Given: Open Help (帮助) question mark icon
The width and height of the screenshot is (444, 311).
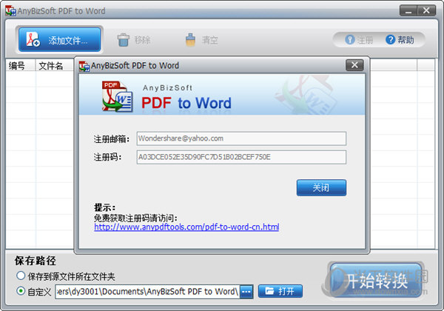Looking at the screenshot, I should (390, 40).
